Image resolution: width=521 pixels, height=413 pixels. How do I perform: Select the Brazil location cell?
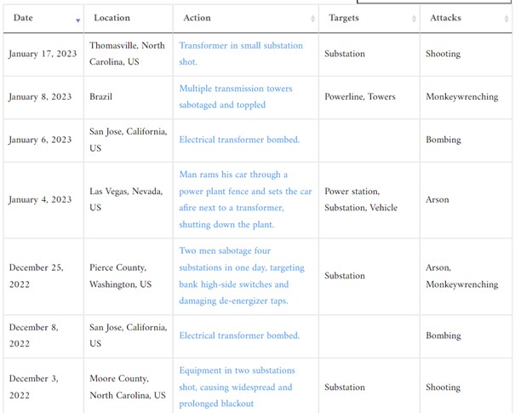100,97
